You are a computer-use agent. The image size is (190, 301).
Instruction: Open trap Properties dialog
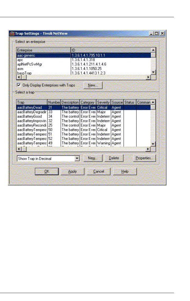point(144,158)
